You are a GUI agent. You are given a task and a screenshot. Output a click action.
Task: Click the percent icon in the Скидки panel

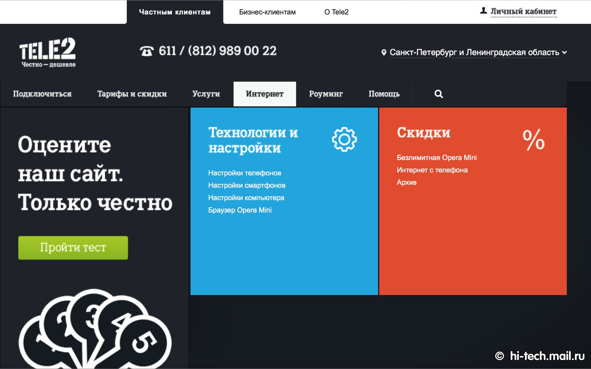[533, 139]
